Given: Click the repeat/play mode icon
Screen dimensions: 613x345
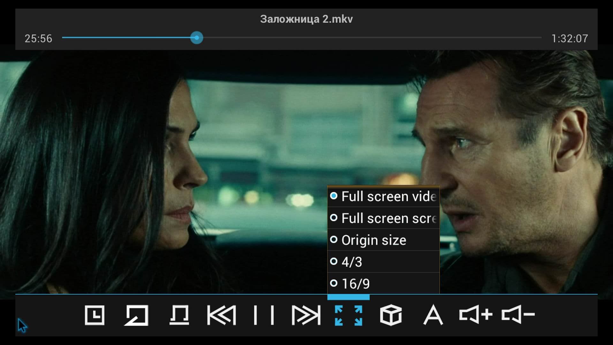Looking at the screenshot, I should coord(137,315).
